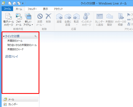The width and height of the screenshot is (133, 107).
Task: Toggle 未開封/開封 status
Action: (x=110, y=20)
